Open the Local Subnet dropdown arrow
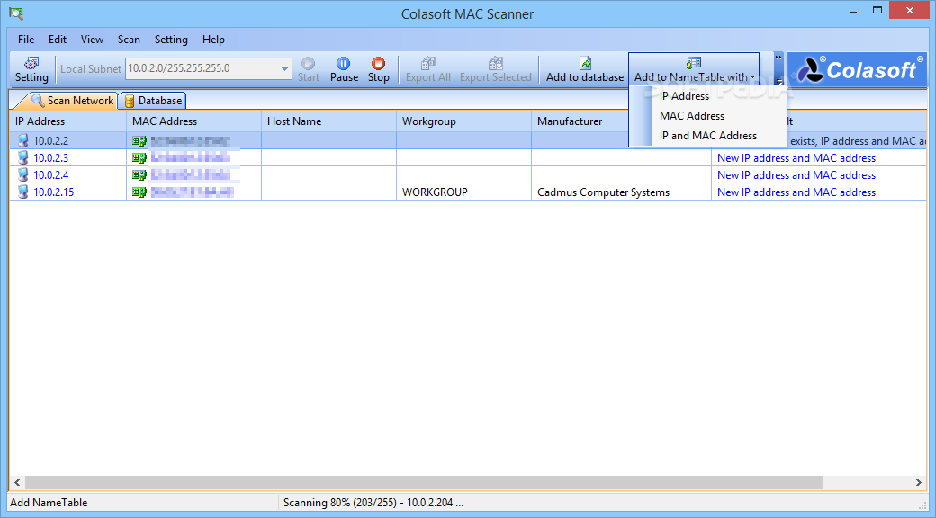 [284, 68]
